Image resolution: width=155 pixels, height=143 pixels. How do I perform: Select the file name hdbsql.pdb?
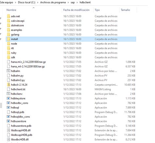click(x=18, y=112)
